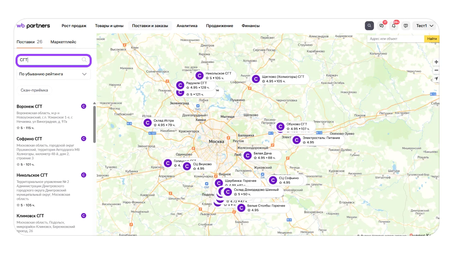Click the address starting 'Территориальное управление № 2'

coord(44,190)
